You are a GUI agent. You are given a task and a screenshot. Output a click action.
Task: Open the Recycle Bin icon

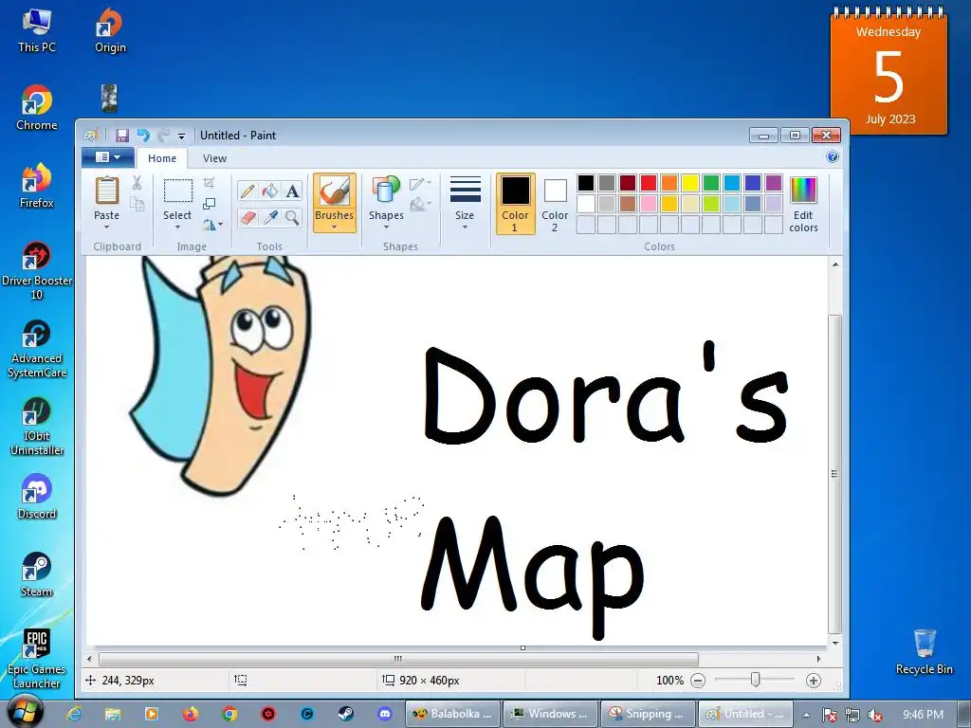click(x=924, y=651)
